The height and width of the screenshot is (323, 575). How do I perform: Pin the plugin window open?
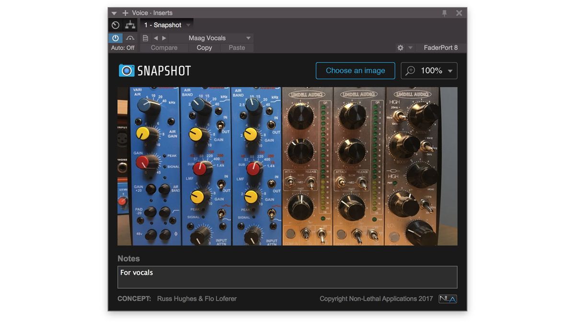coord(443,12)
